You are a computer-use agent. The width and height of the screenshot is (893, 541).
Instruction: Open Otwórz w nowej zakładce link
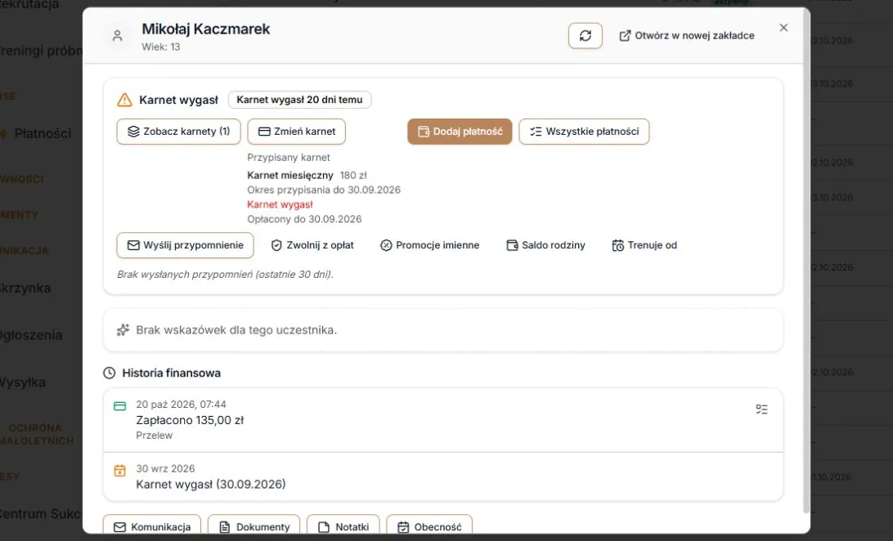tap(687, 36)
